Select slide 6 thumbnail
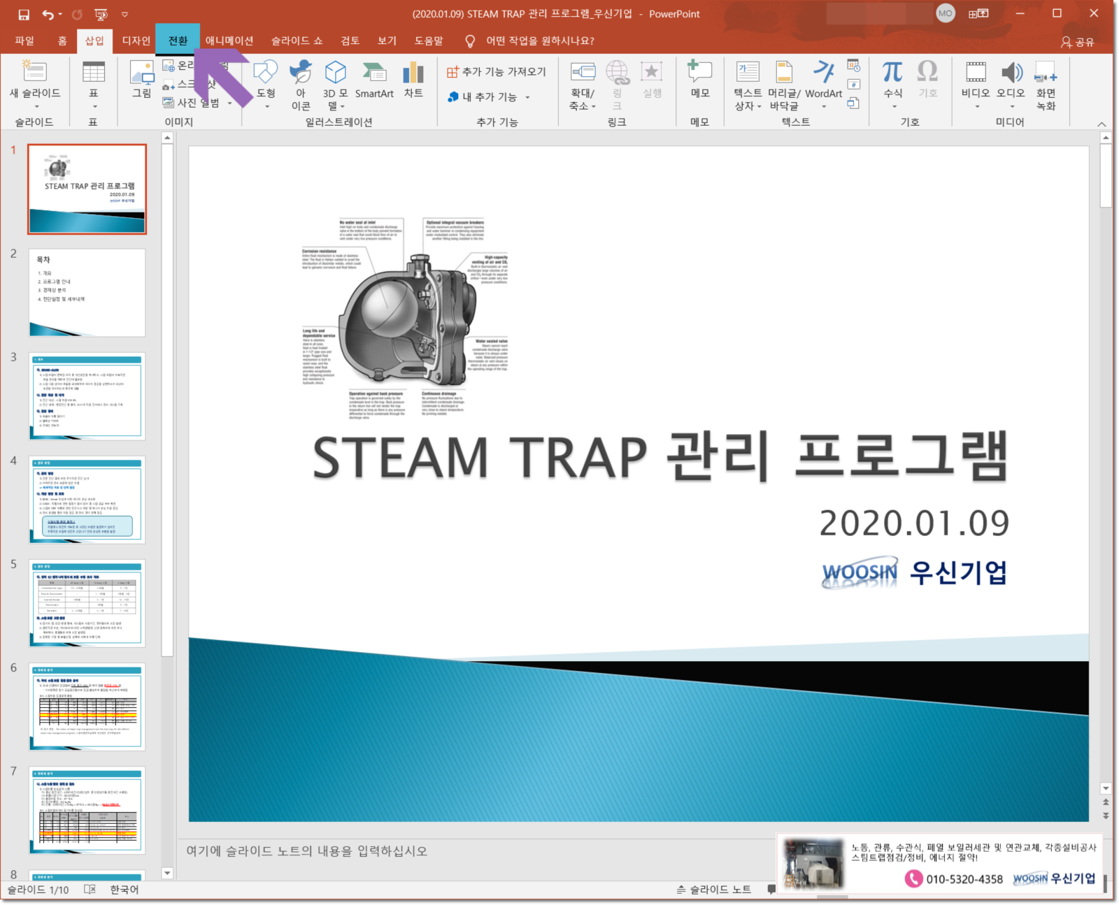The width and height of the screenshot is (1119, 905). click(x=87, y=707)
